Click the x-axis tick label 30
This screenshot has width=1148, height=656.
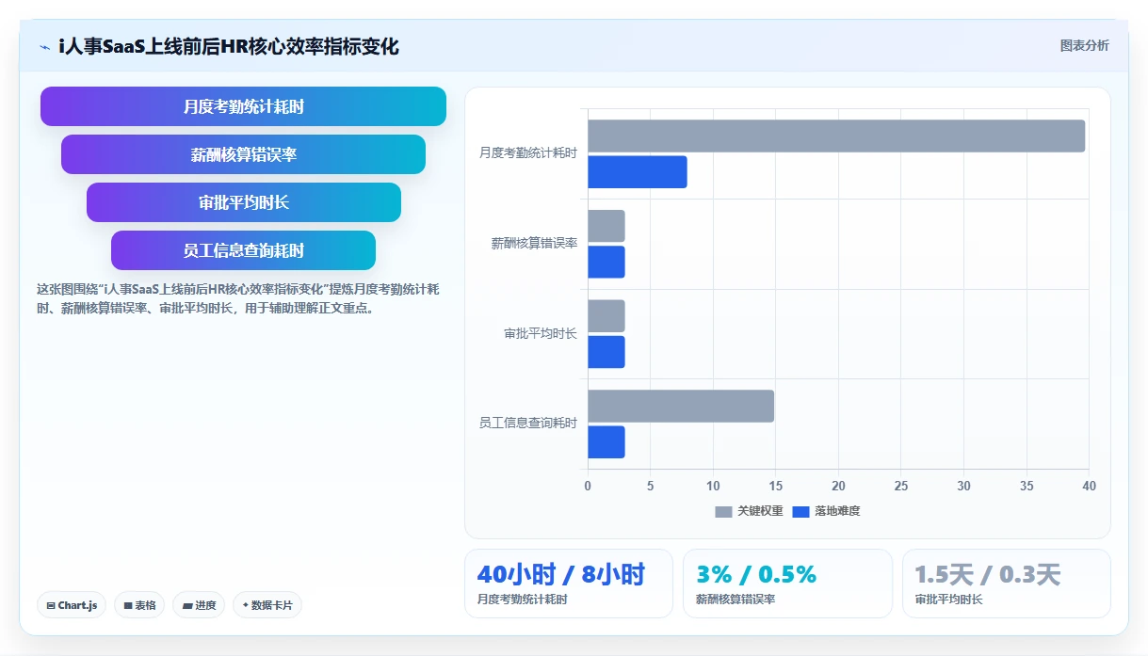[x=963, y=486]
